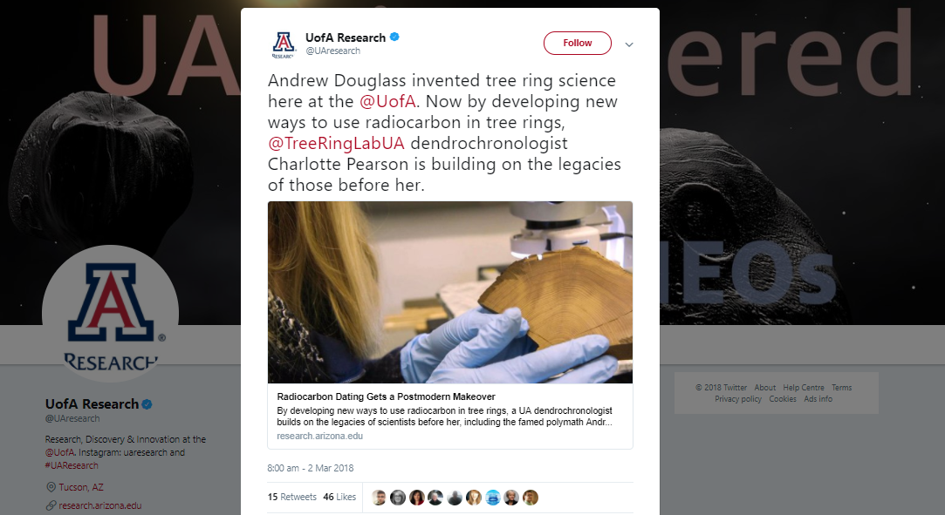Image resolution: width=945 pixels, height=515 pixels.
Task: Click the first liker avatar
Action: (x=379, y=498)
